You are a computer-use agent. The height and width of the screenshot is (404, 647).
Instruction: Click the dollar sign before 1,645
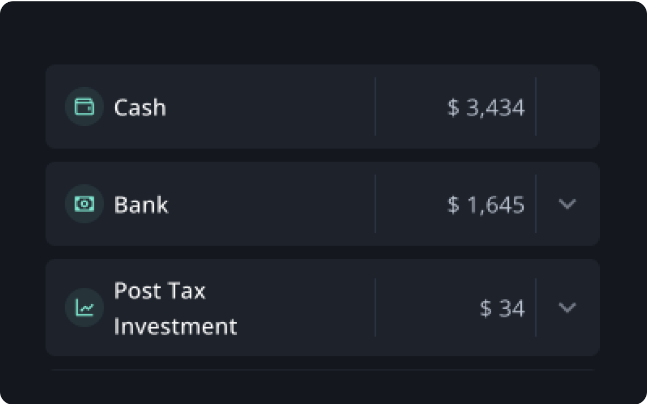click(453, 204)
